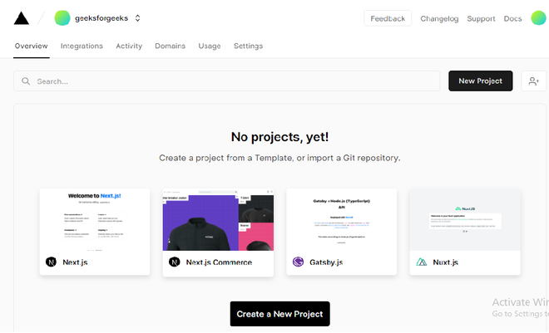The height and width of the screenshot is (333, 549).
Task: Click the New Project button
Action: click(x=481, y=81)
